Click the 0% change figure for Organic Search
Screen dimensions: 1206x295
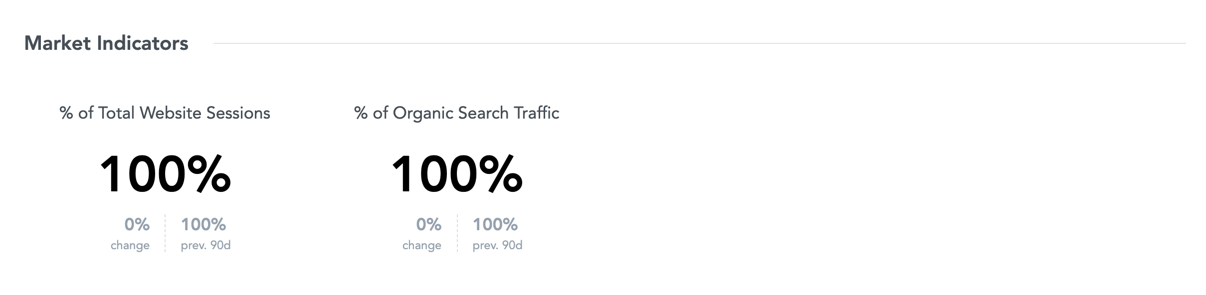click(x=428, y=224)
